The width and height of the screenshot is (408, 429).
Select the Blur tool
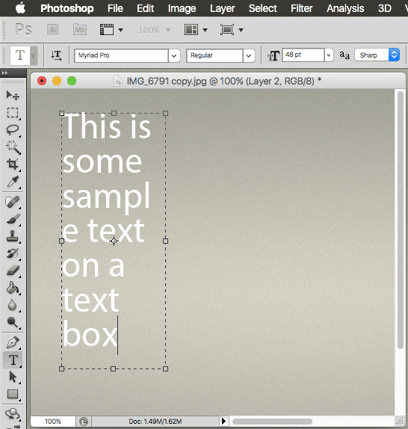point(13,305)
